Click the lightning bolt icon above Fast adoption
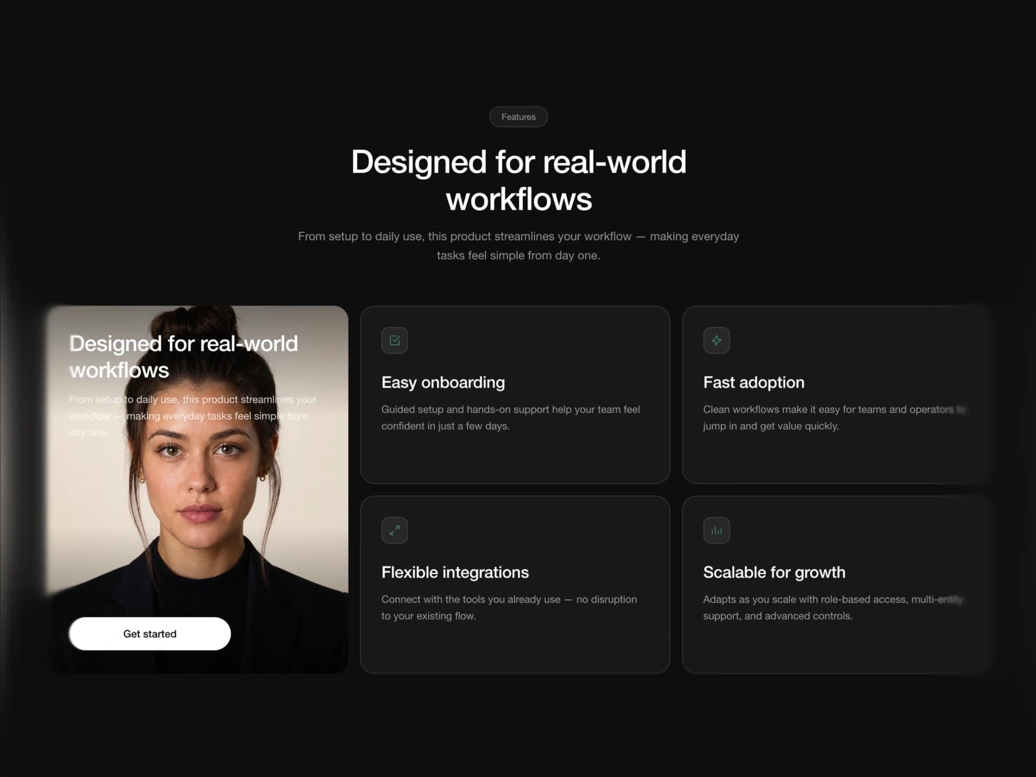 point(717,340)
